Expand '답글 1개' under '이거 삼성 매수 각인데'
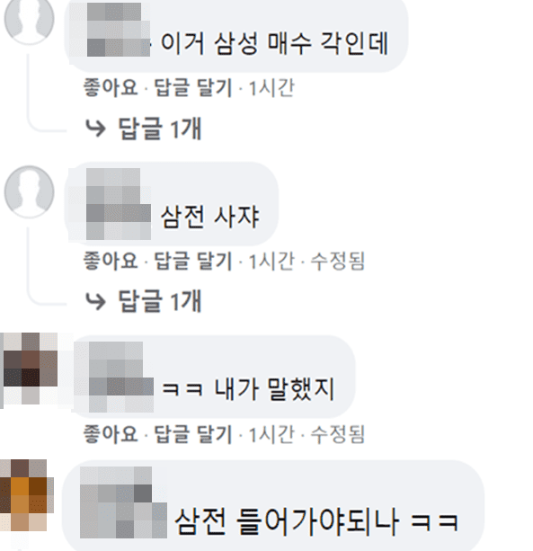533x551 pixels. click(160, 129)
